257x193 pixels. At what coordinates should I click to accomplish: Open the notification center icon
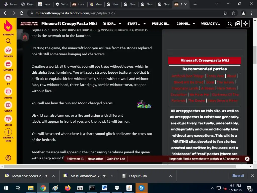249,188
